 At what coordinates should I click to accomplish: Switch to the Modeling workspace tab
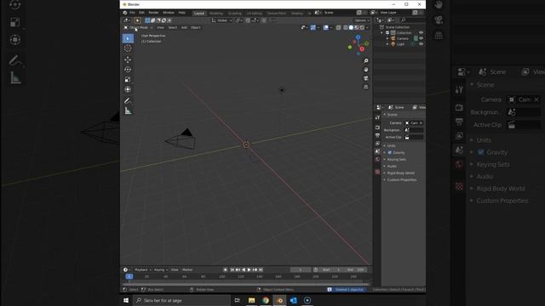click(x=216, y=14)
